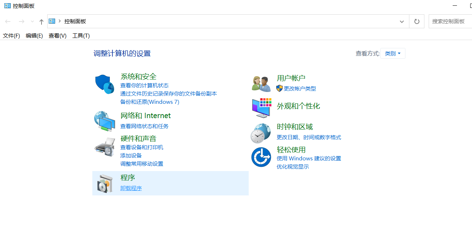Expand the breadcrumb chevron before 控制面板
Screen dimensions: 472x233
(60, 21)
